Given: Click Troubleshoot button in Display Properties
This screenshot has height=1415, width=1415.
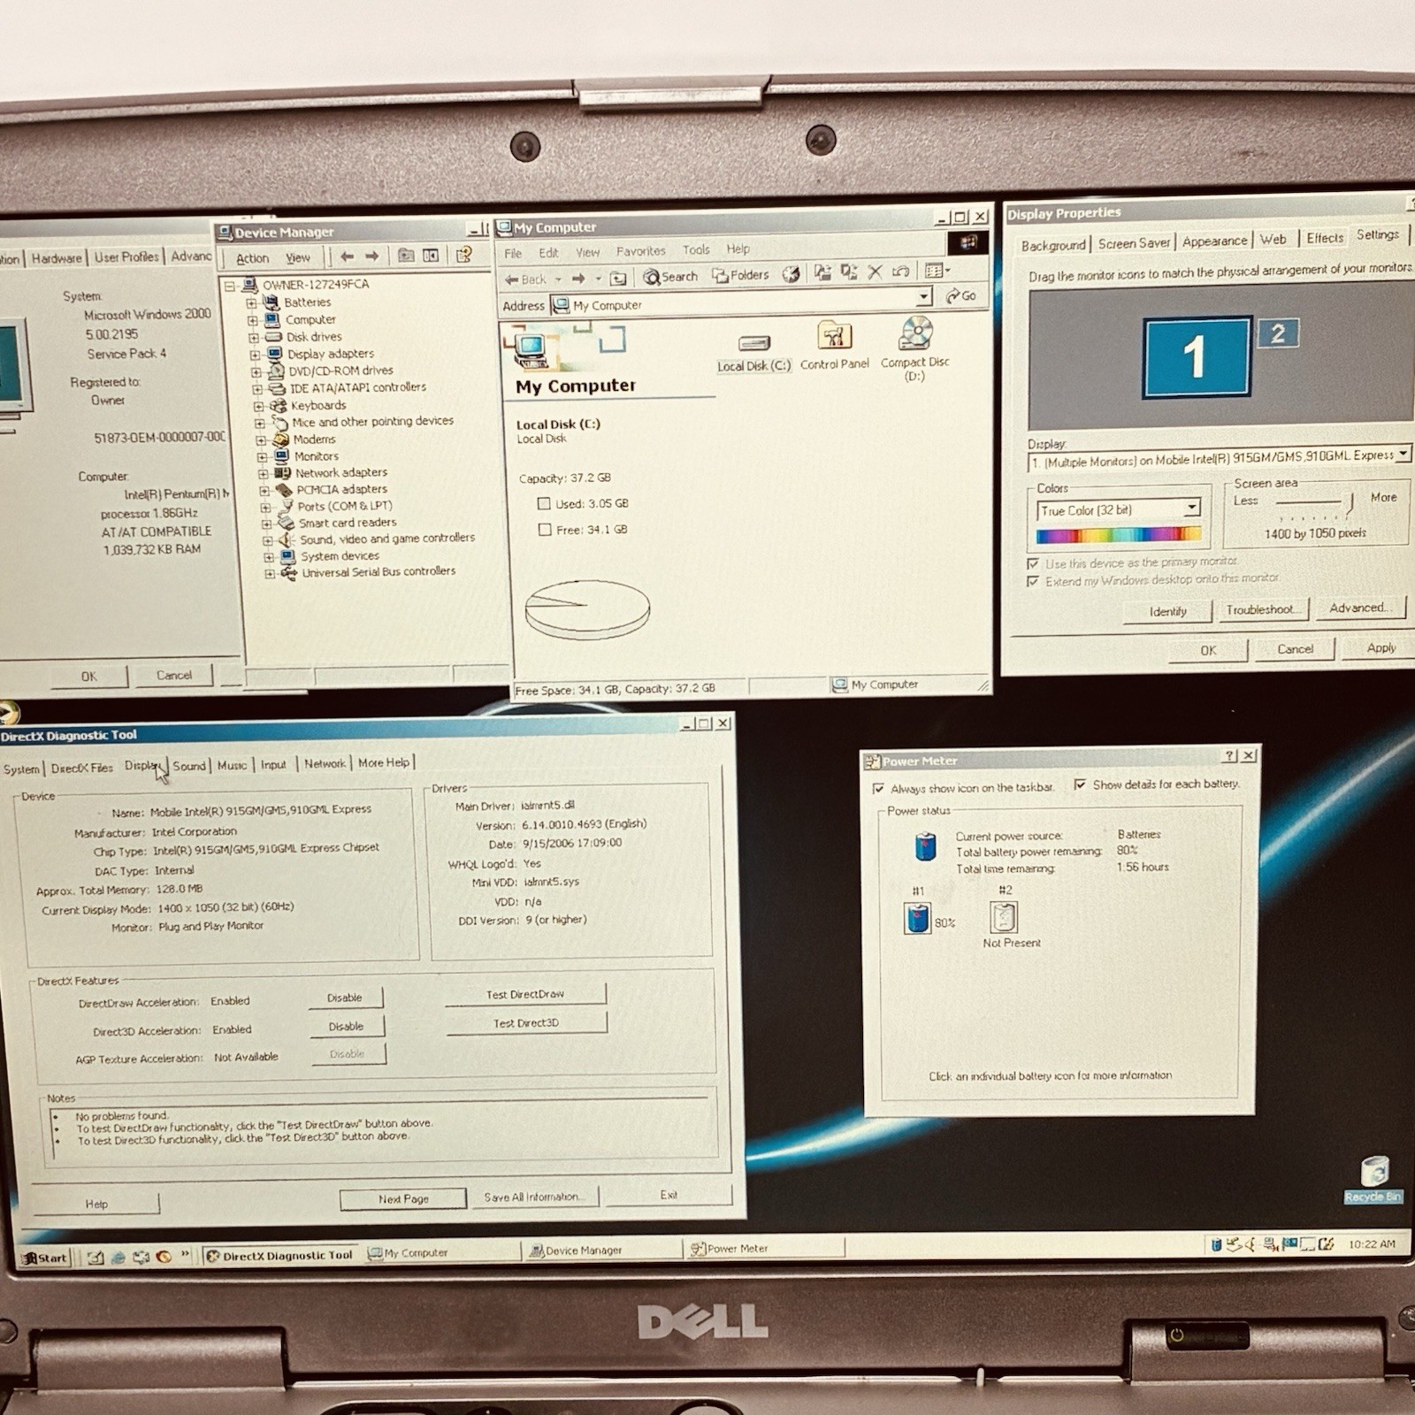Looking at the screenshot, I should [1262, 609].
